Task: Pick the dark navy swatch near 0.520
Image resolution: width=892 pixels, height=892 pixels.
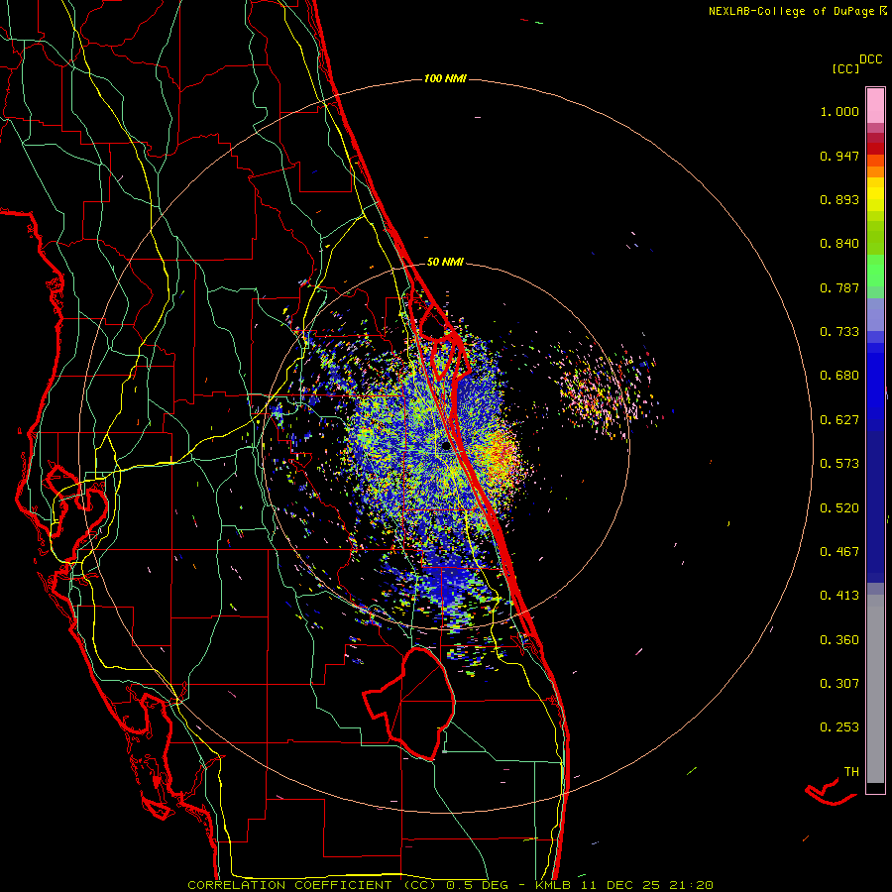Action: (x=875, y=506)
